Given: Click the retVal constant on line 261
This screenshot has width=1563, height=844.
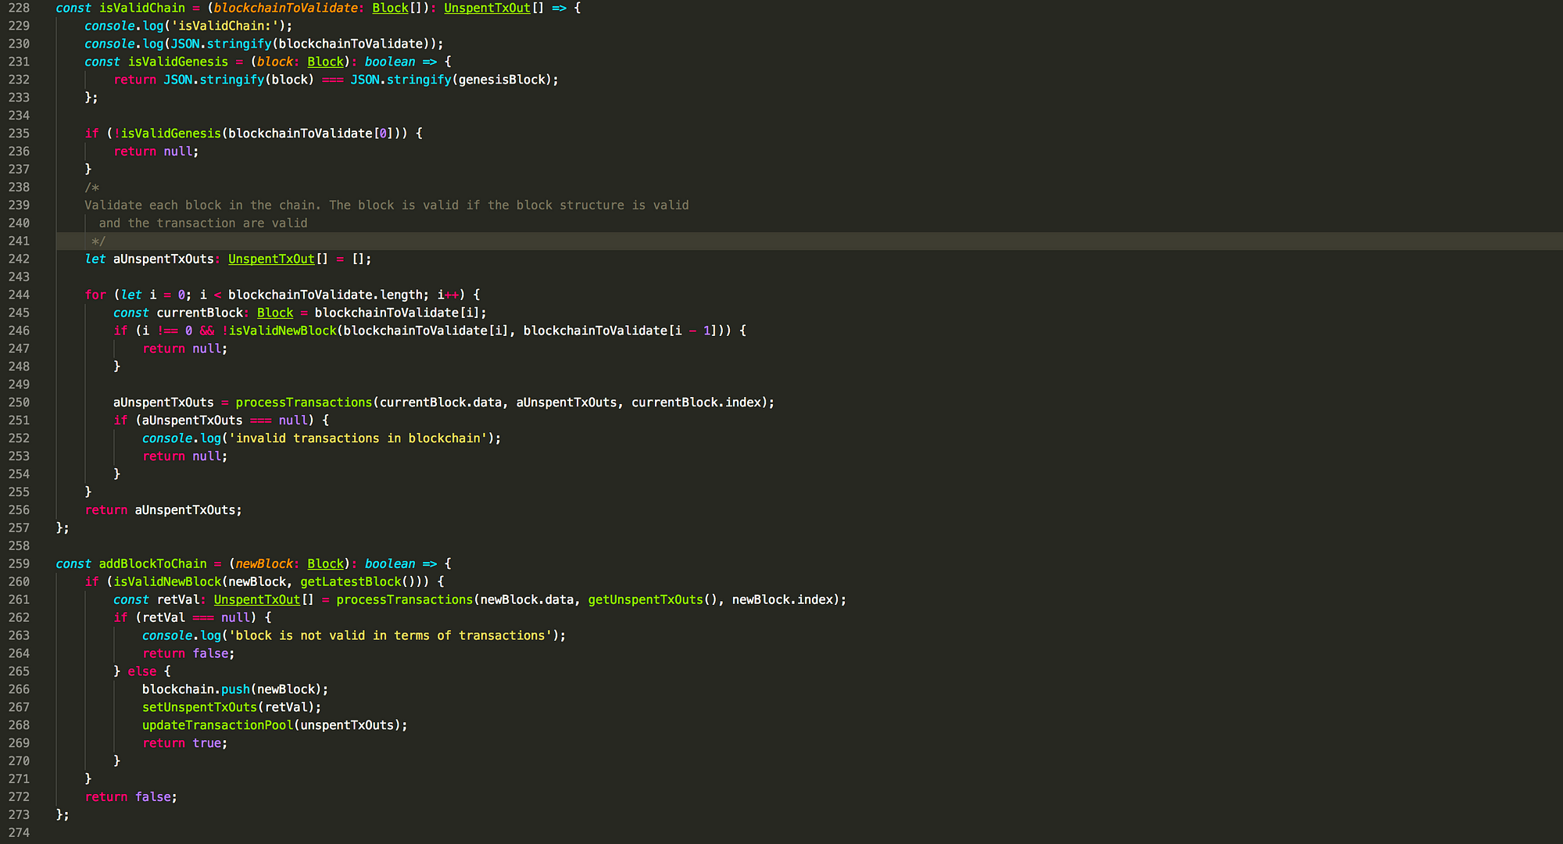Looking at the screenshot, I should pyautogui.click(x=178, y=601).
